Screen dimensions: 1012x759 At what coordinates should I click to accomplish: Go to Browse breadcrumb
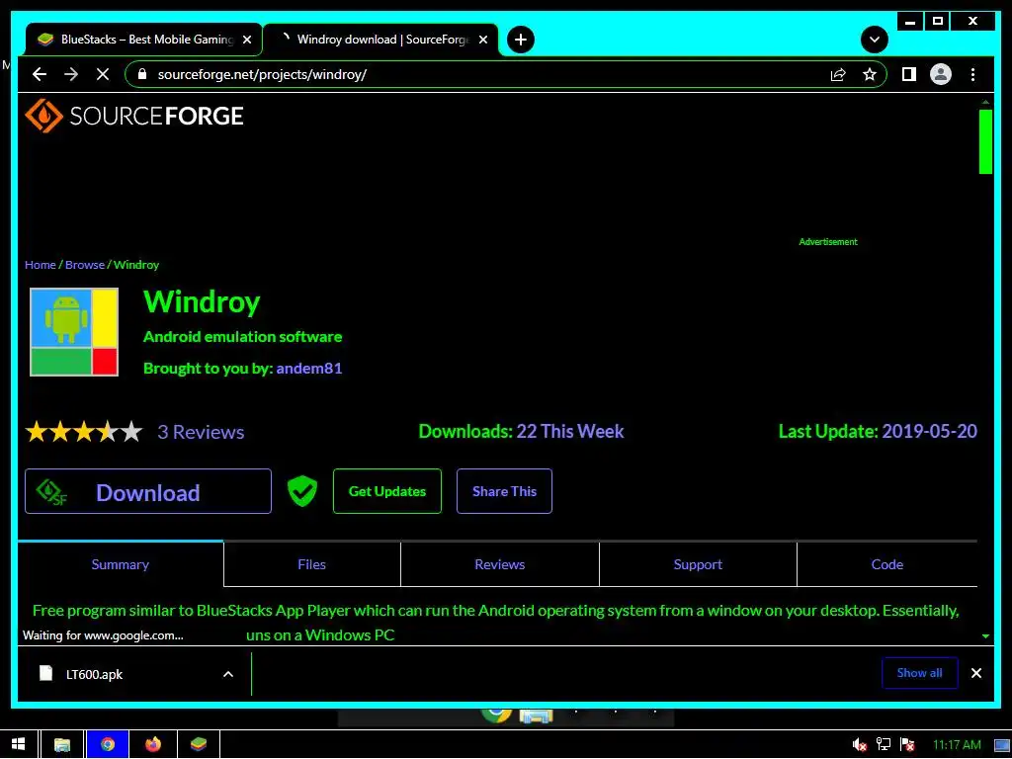click(x=85, y=265)
